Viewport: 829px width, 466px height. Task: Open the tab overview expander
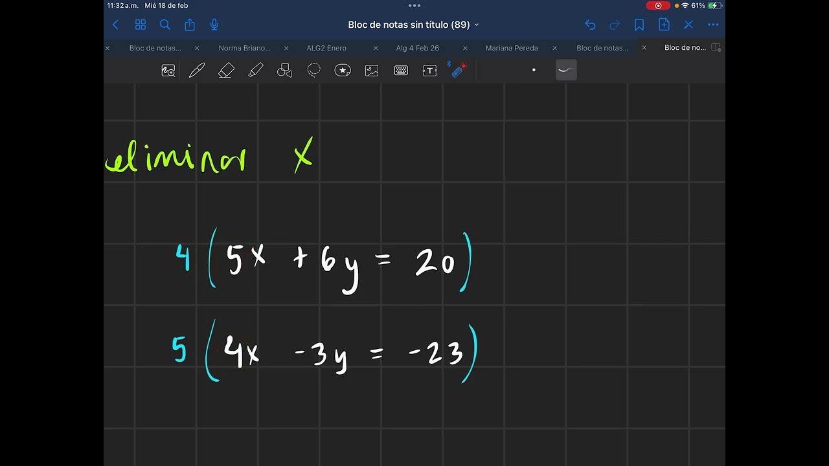coord(716,48)
